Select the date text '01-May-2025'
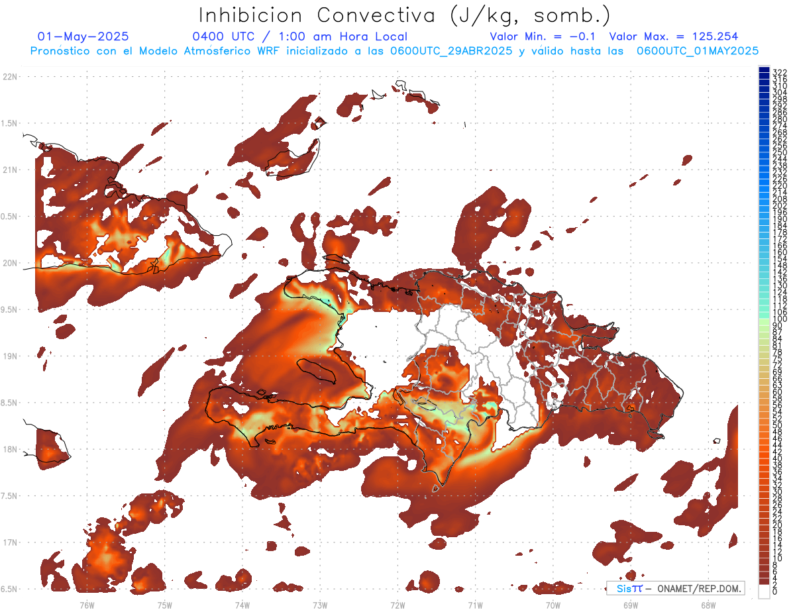795x614 pixels. click(83, 36)
